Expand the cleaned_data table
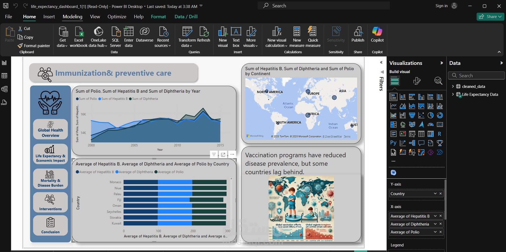This screenshot has height=252, width=506. pyautogui.click(x=453, y=86)
